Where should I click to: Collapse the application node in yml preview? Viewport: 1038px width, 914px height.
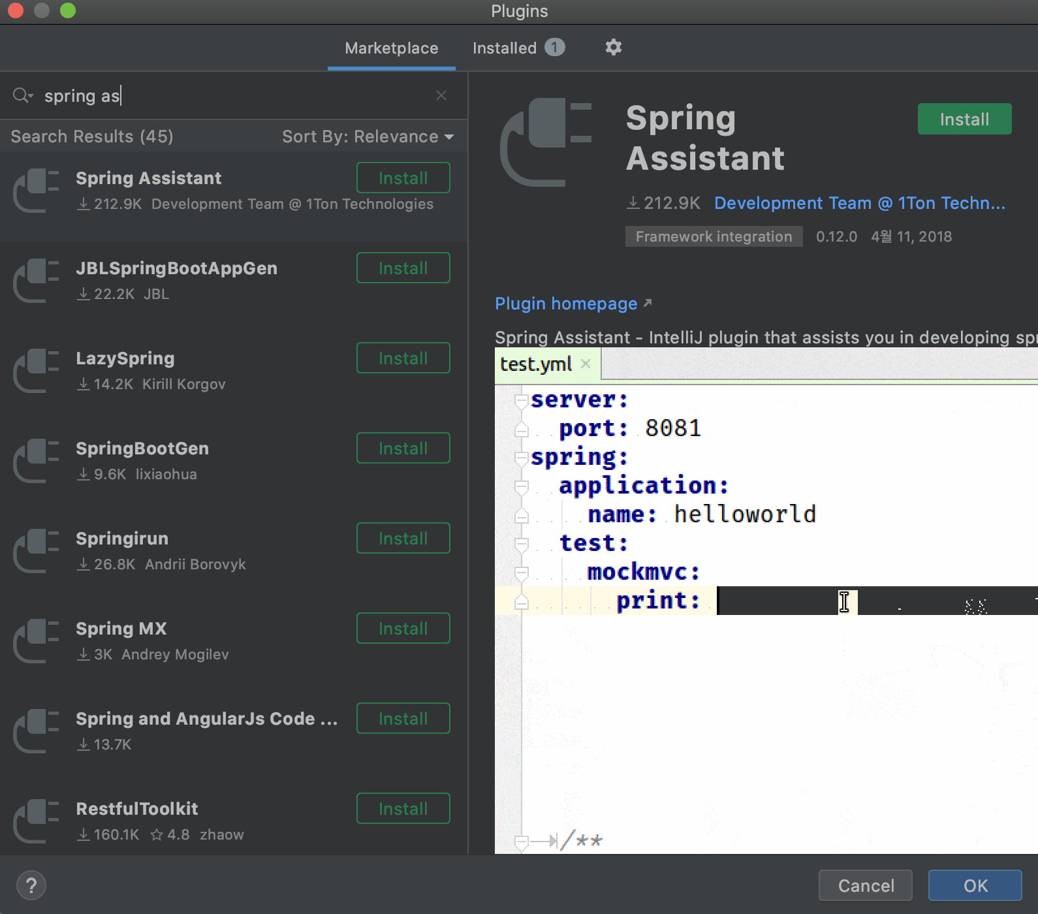coord(521,486)
